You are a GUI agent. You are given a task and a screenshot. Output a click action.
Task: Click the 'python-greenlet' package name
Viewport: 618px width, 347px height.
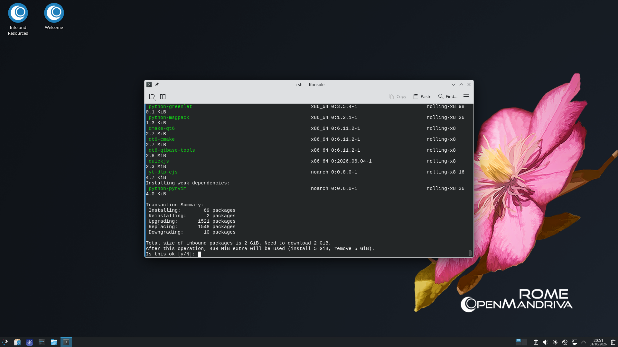[170, 107]
